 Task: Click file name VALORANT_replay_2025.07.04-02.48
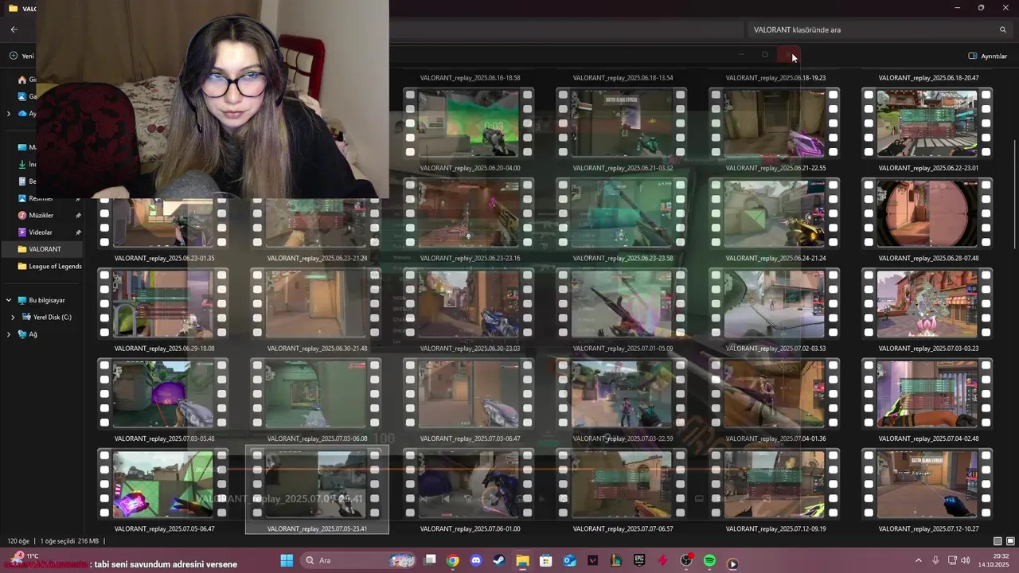(x=928, y=439)
